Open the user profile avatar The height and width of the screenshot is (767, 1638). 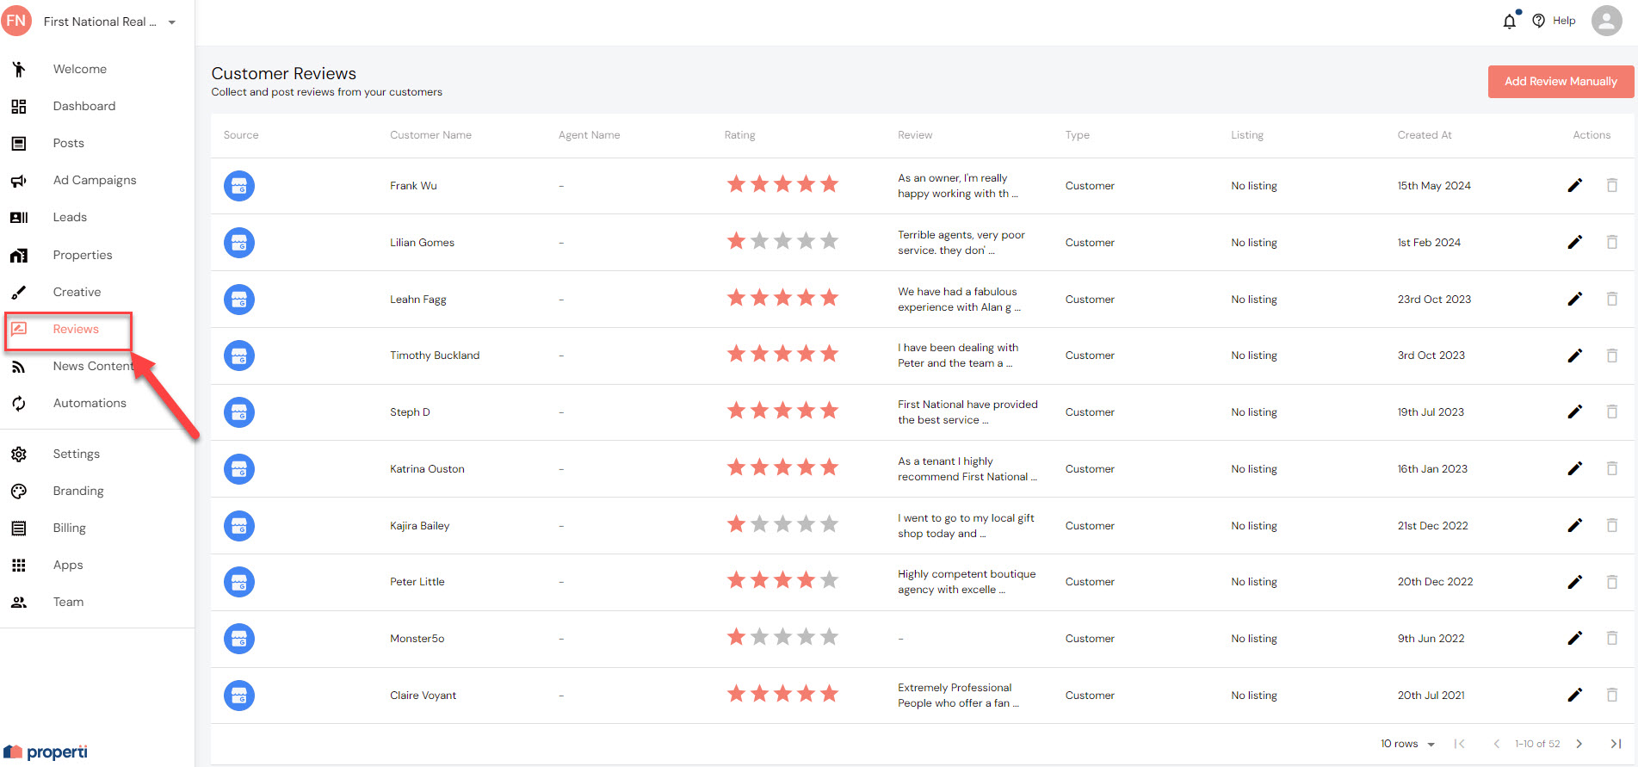[1606, 21]
